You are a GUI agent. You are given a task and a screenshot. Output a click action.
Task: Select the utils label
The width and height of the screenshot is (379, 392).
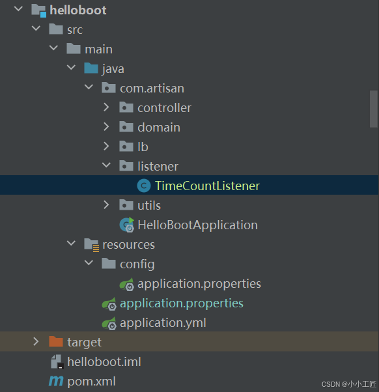point(149,206)
